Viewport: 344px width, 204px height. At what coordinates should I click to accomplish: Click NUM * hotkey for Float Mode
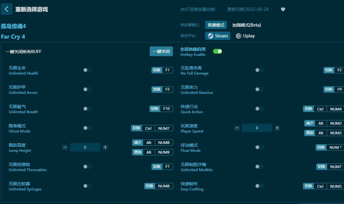point(330,147)
